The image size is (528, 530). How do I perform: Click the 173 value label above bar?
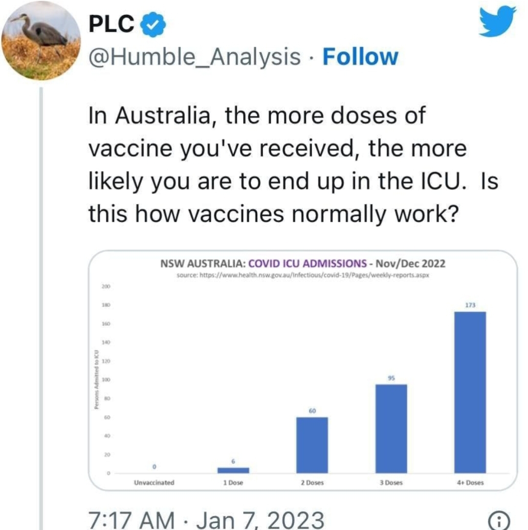tap(470, 305)
